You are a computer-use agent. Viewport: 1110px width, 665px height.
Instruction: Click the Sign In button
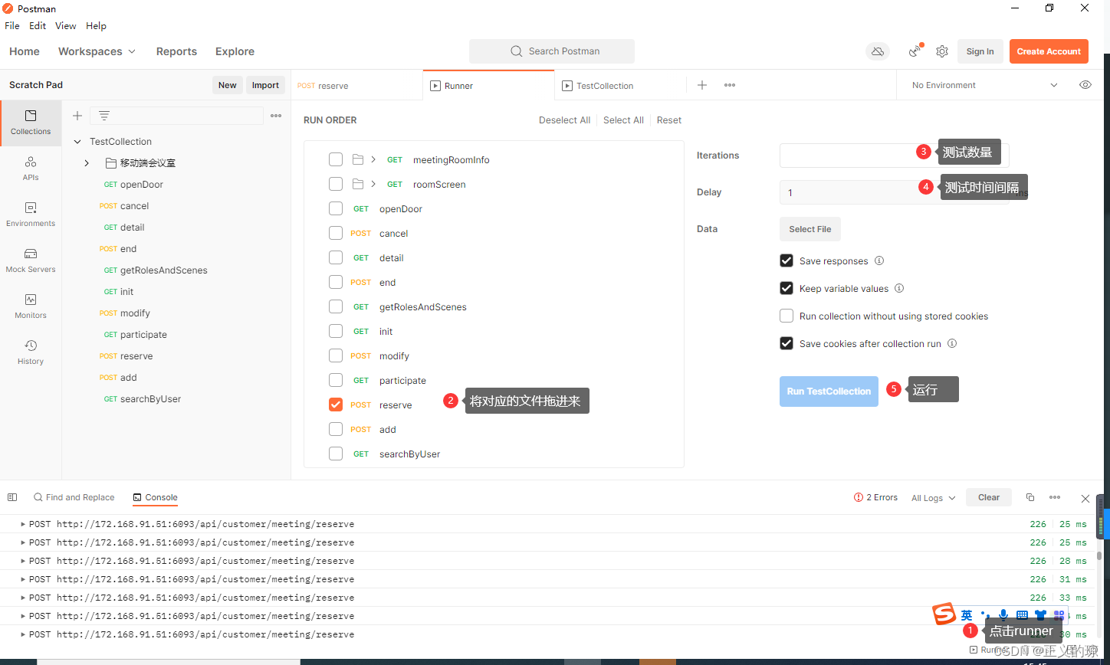[980, 51]
